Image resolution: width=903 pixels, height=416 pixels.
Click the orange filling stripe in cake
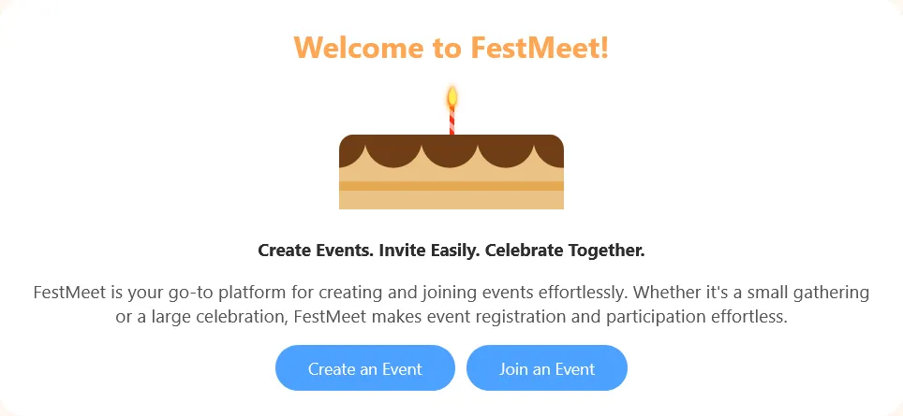tap(451, 186)
